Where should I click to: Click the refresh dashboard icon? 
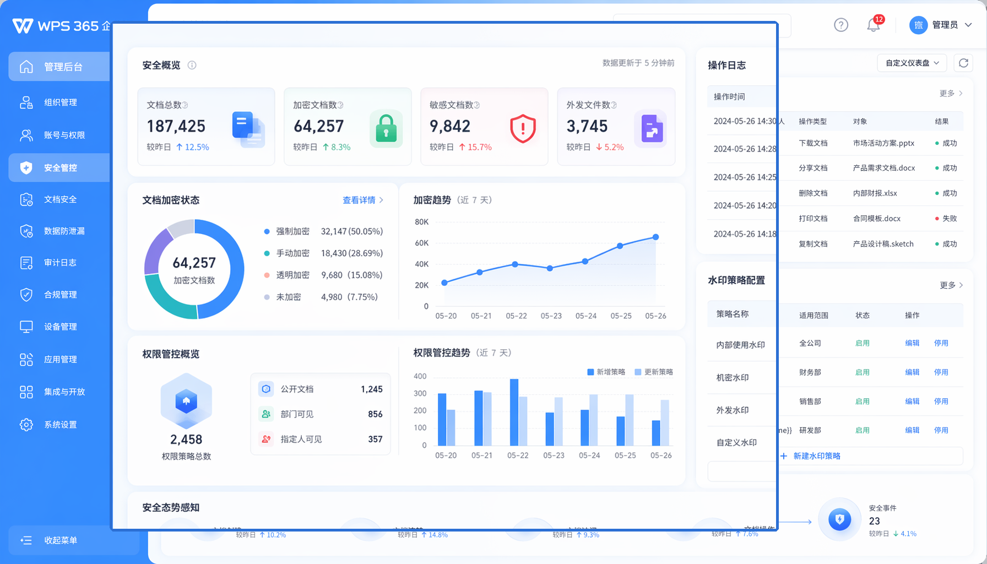pos(963,63)
